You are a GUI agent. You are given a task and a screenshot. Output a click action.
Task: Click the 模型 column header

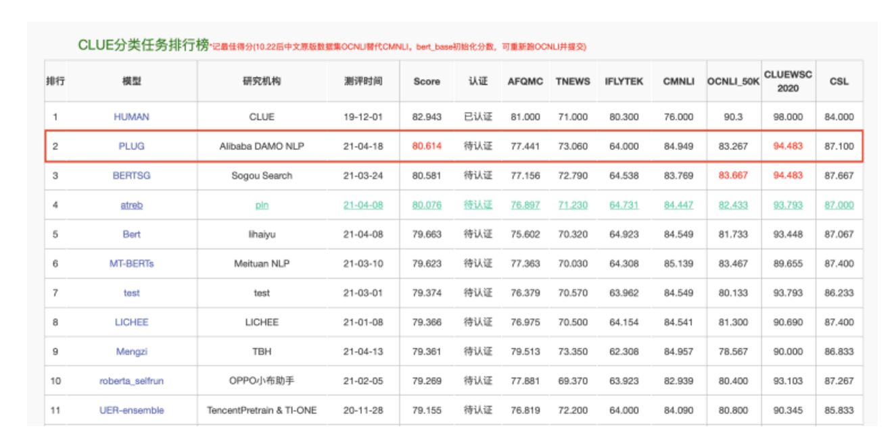coord(131,81)
